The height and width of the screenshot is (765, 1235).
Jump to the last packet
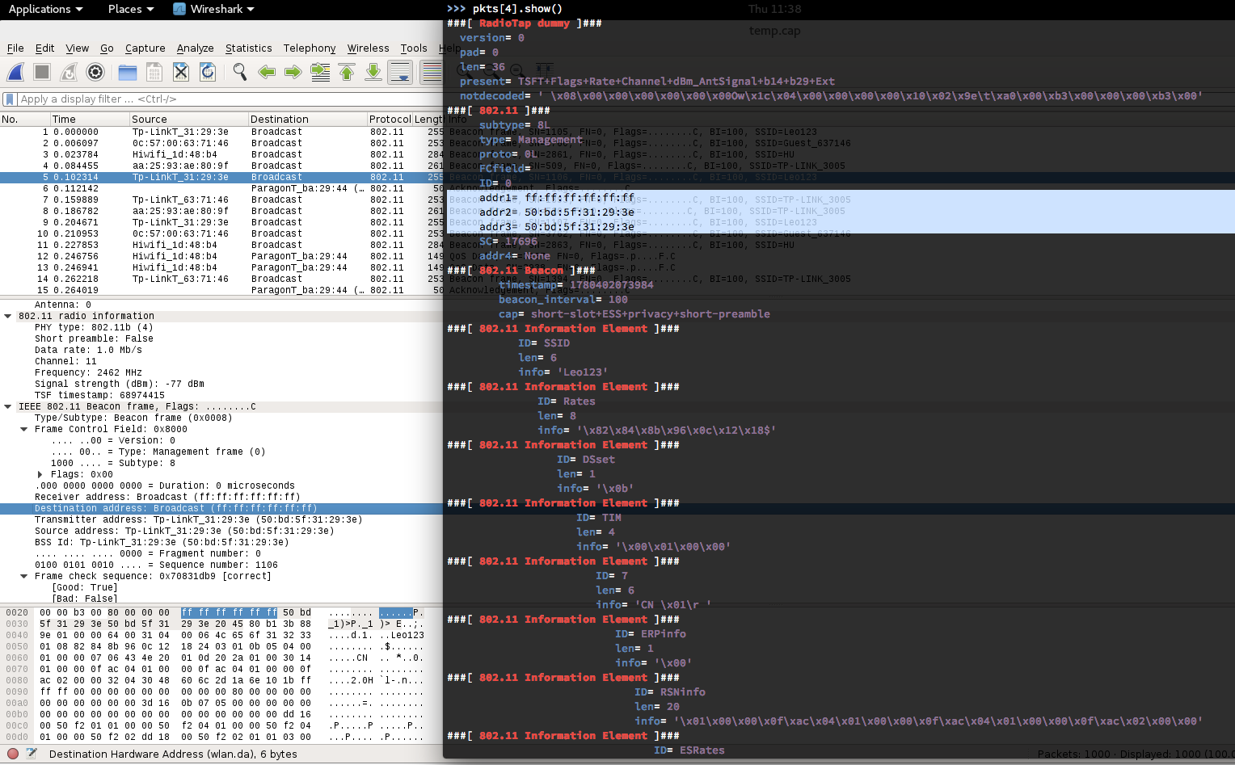[x=373, y=72]
